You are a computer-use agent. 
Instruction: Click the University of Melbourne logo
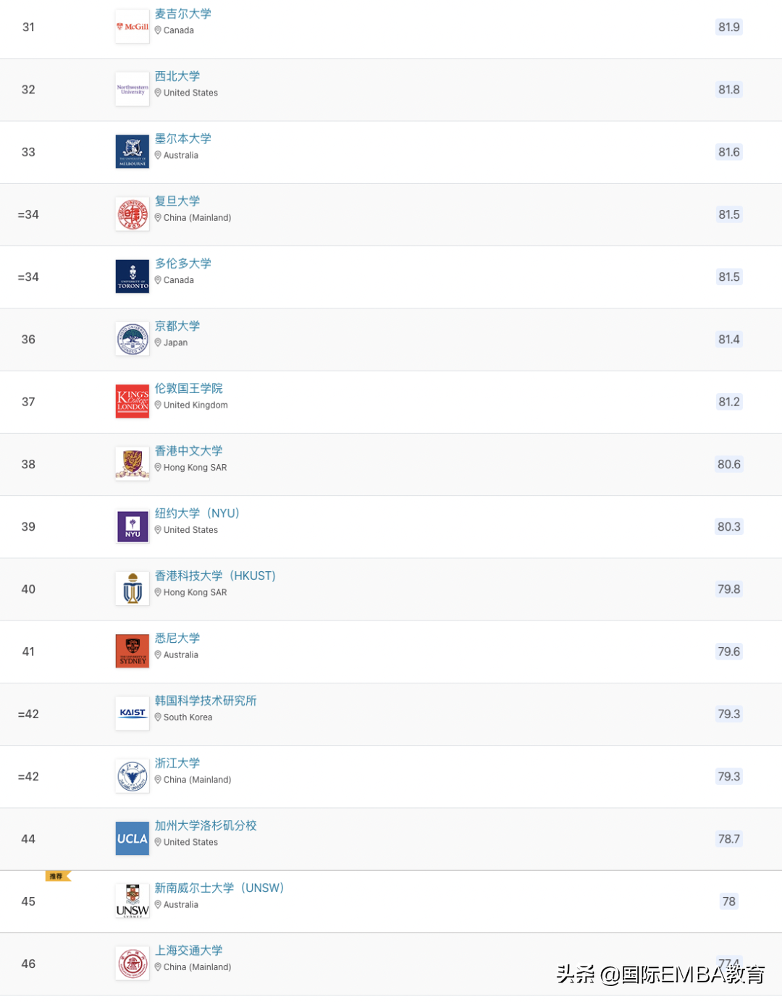tap(133, 152)
